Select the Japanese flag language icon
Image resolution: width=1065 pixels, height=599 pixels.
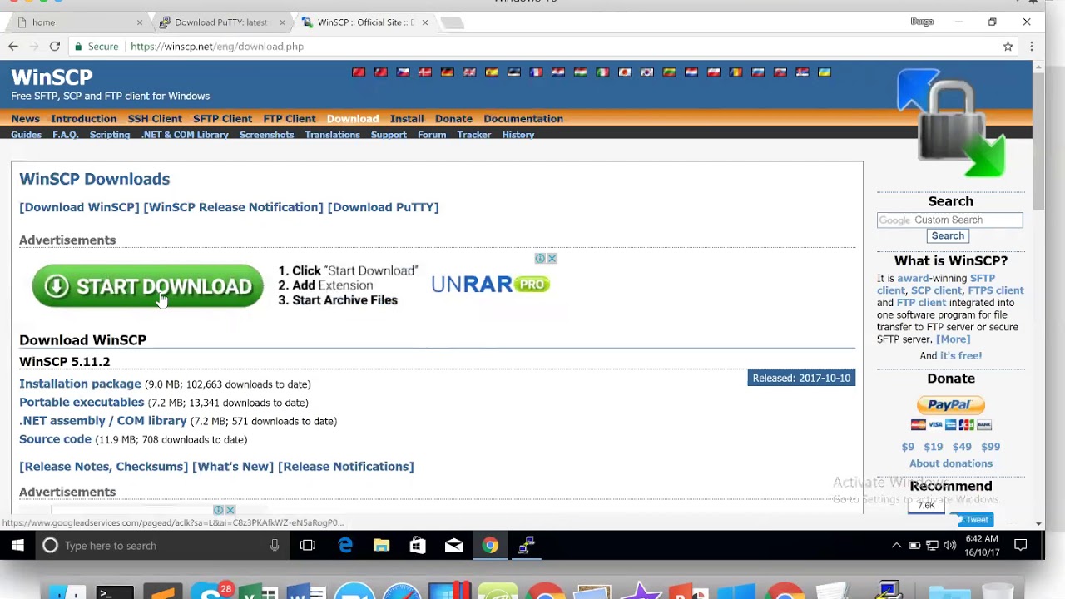[625, 72]
